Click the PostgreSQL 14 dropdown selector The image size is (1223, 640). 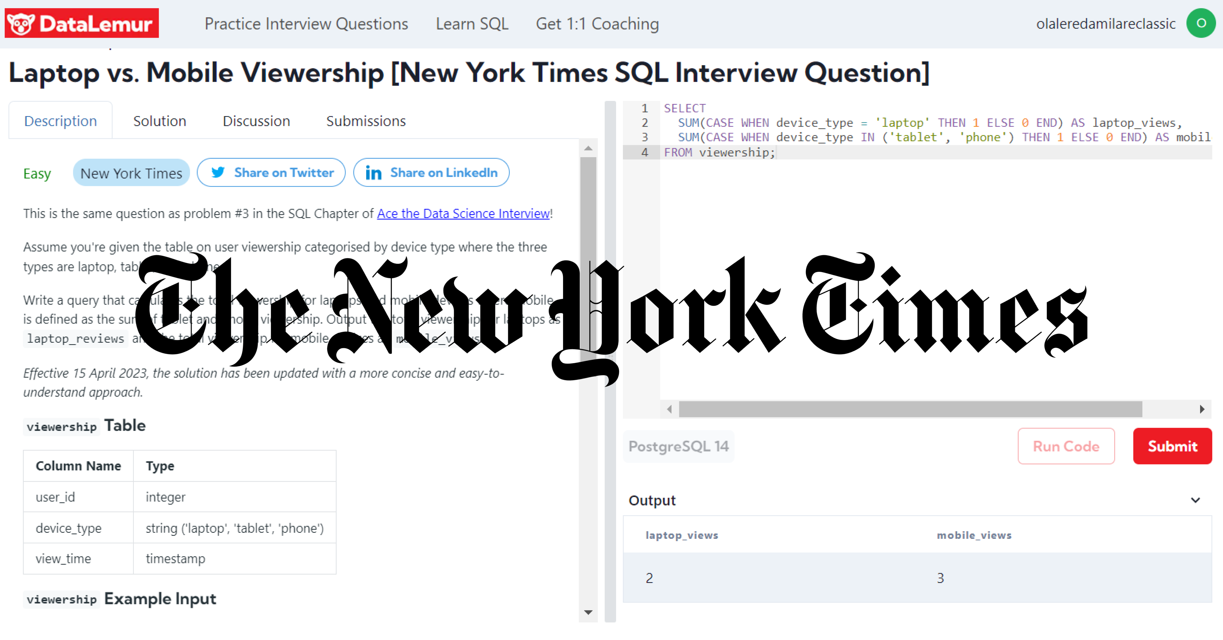[x=678, y=446]
